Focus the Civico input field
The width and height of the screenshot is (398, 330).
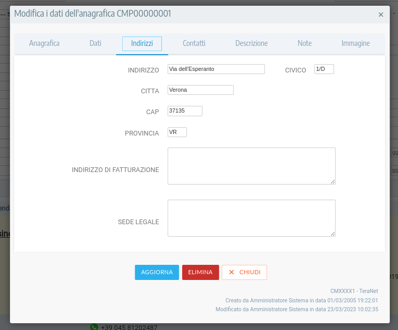point(324,69)
